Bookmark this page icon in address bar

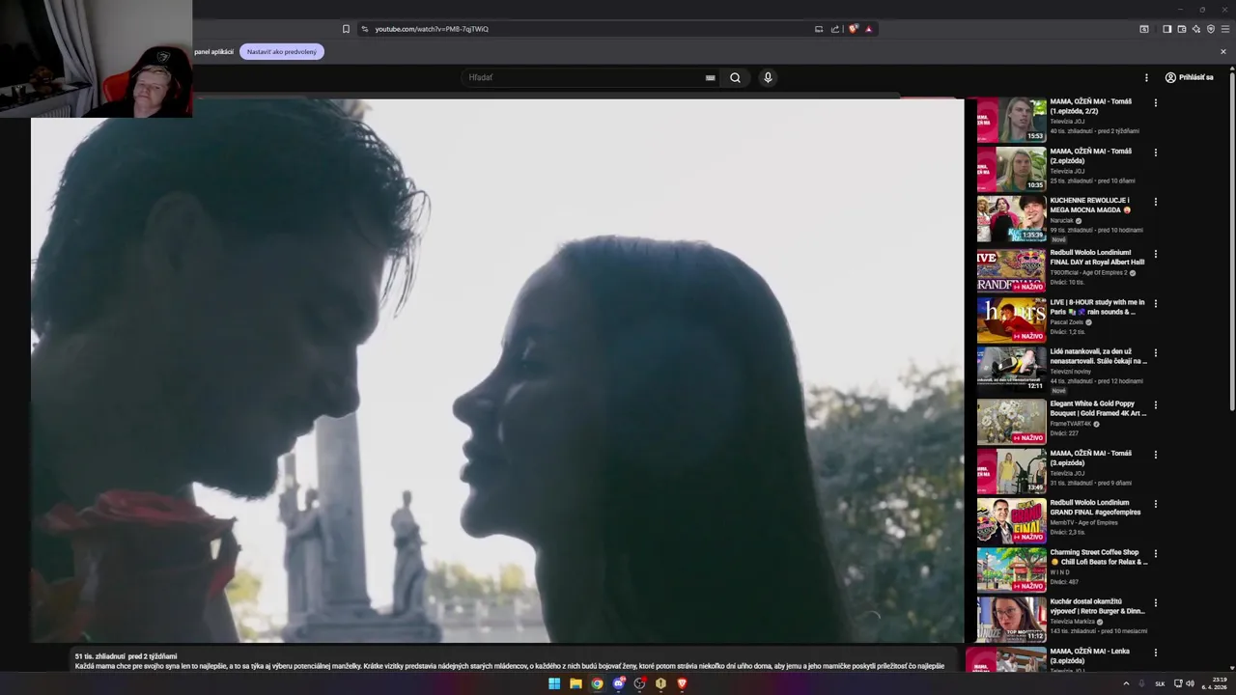(x=346, y=29)
